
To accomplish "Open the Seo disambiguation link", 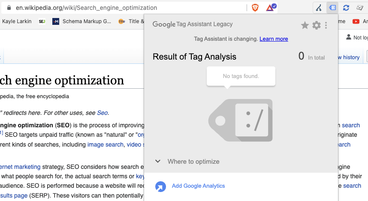I will (103, 113).
